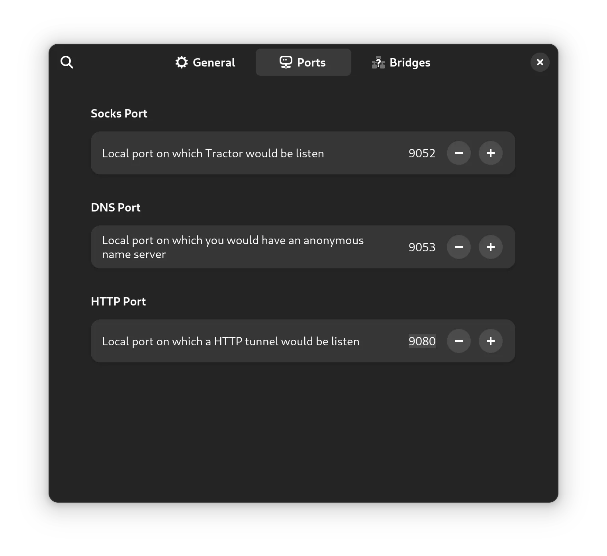Click the Socks Port field showing 9052

[422, 153]
